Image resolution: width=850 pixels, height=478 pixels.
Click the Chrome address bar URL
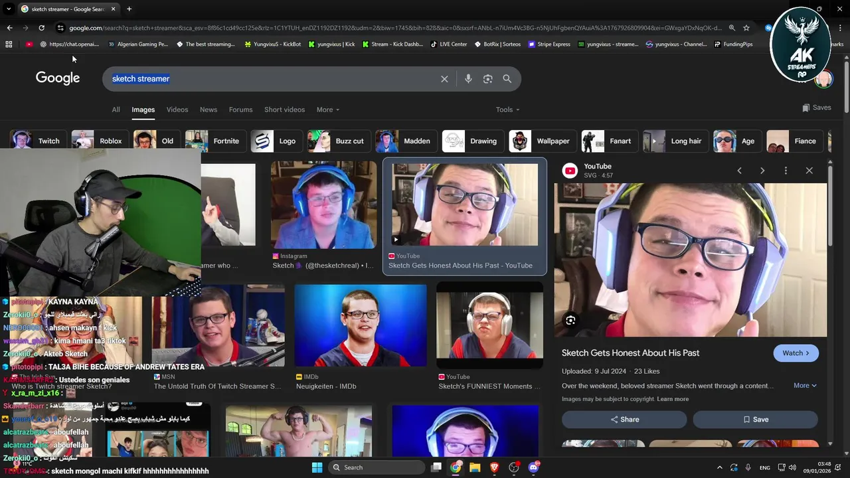[x=395, y=28]
